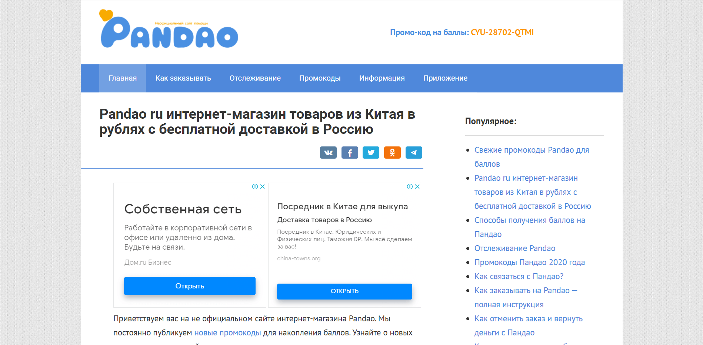The image size is (703, 345).
Task: Select Промокоды in navigation bar
Action: pyautogui.click(x=320, y=78)
